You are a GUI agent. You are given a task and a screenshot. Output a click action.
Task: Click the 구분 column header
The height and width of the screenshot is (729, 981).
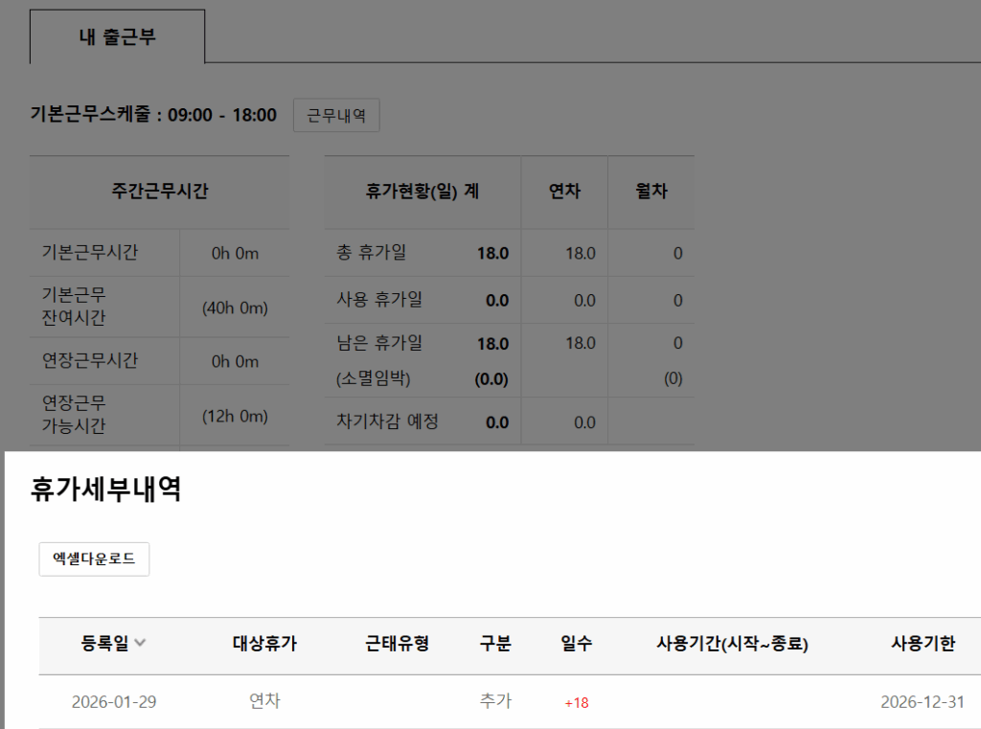[x=495, y=644]
